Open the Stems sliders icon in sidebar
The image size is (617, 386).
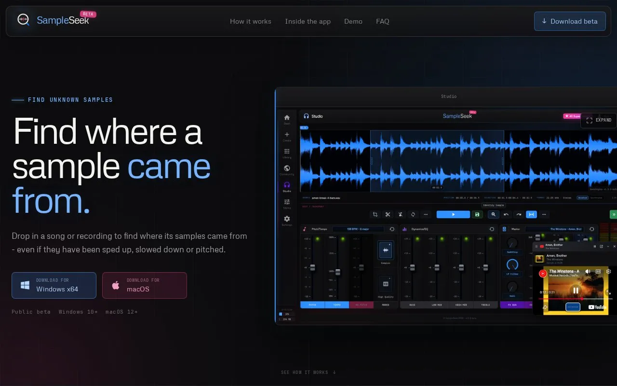[287, 202]
